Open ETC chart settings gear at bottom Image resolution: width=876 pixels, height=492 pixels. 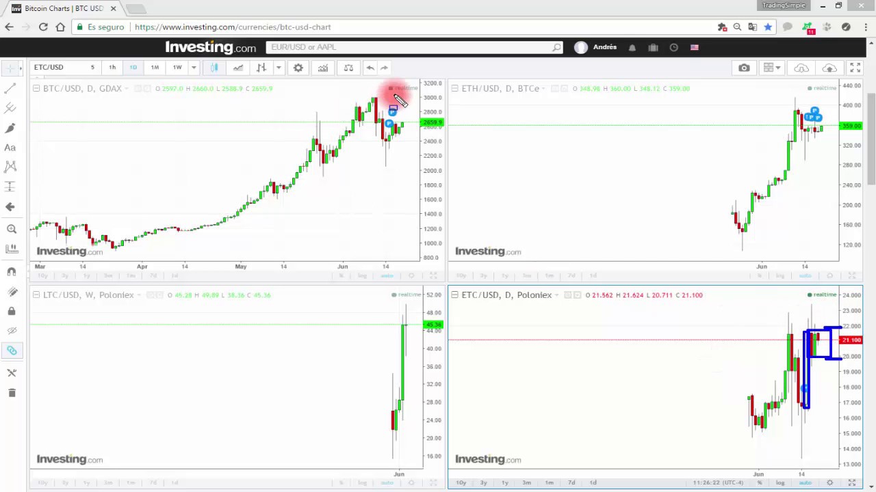(x=829, y=482)
